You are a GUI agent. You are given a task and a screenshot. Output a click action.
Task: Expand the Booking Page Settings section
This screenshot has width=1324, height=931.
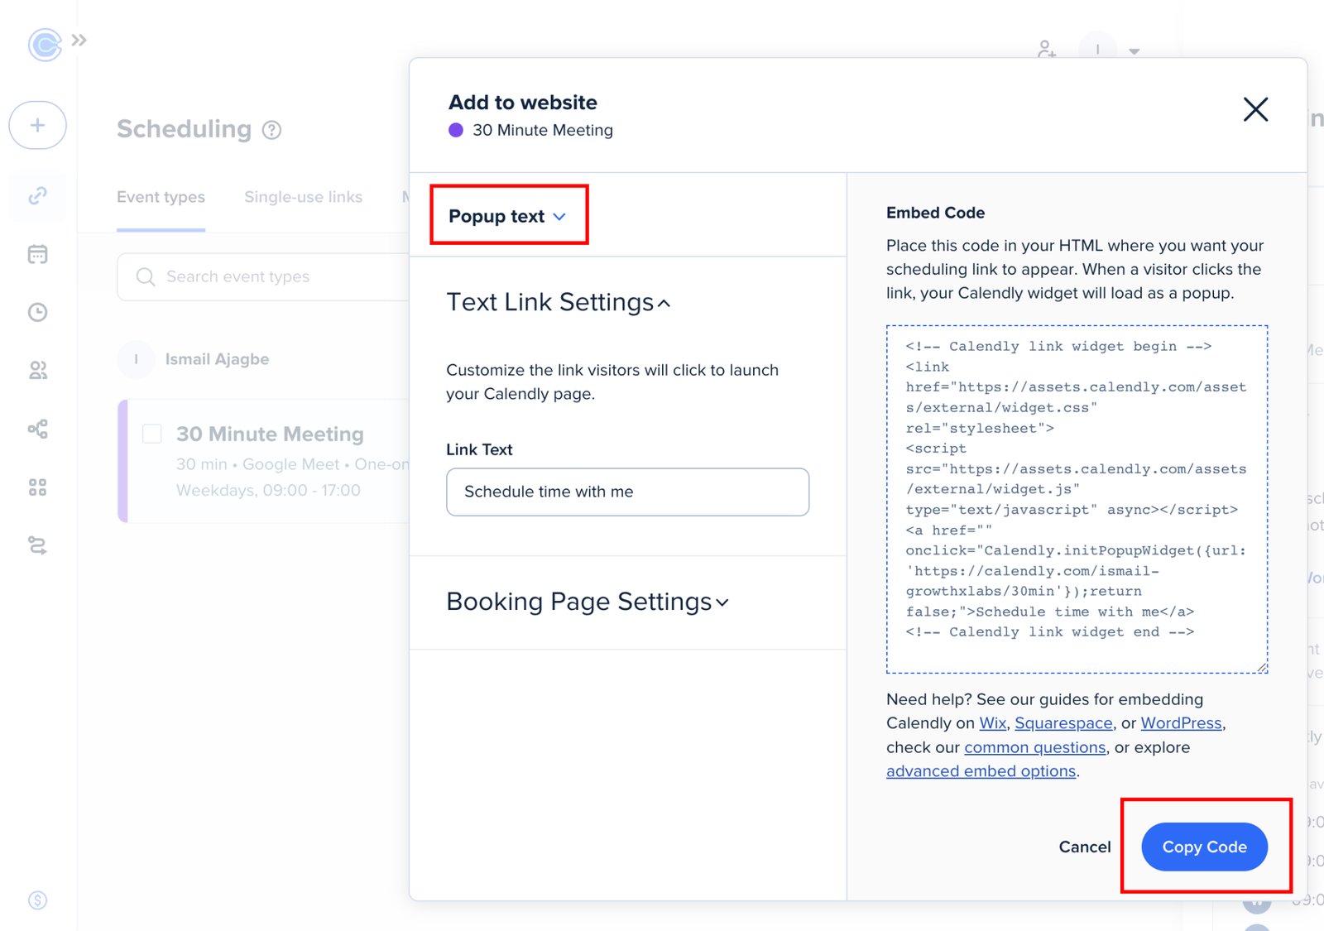588,602
